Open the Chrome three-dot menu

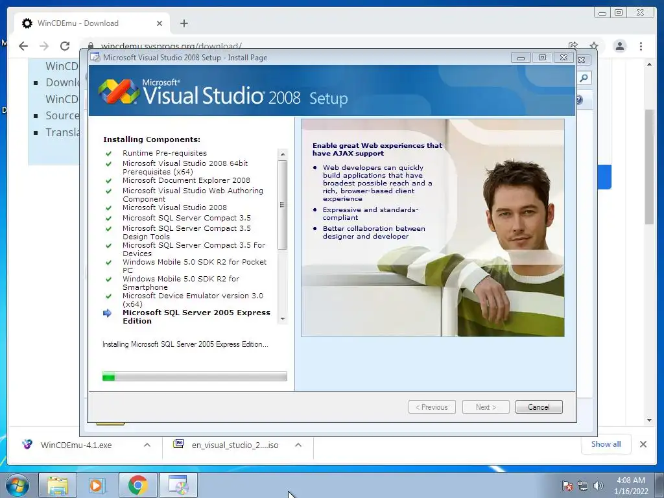pyautogui.click(x=641, y=46)
